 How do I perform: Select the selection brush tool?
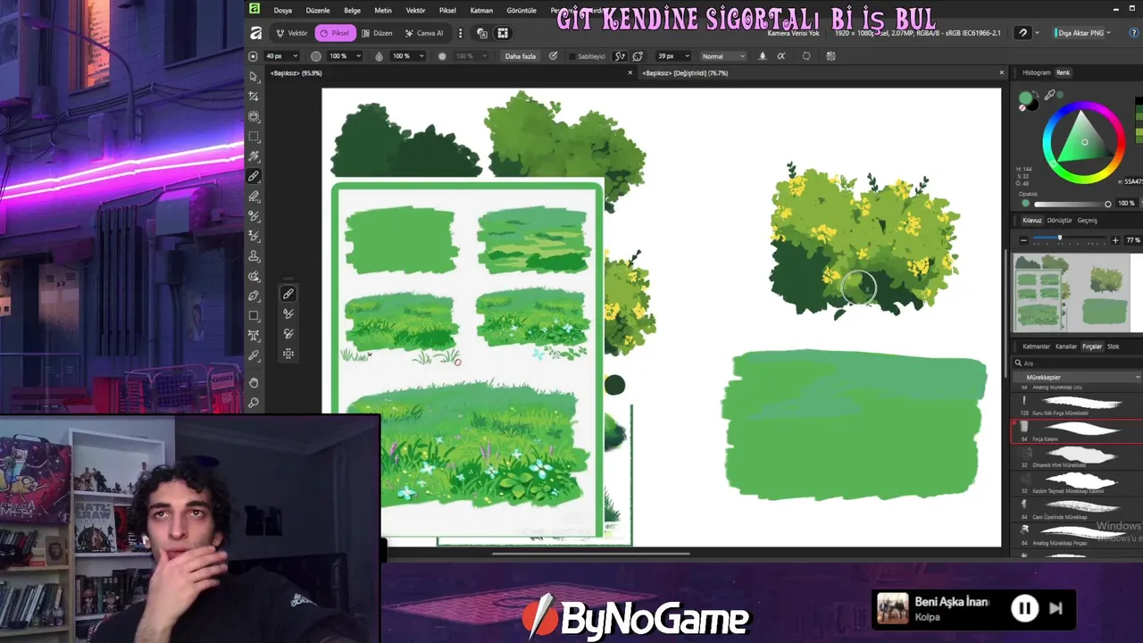point(254,156)
